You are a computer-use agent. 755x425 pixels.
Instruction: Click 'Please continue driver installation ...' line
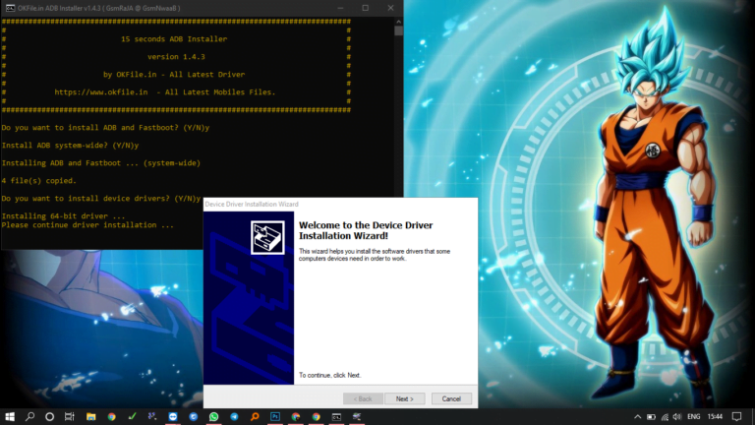coord(87,225)
